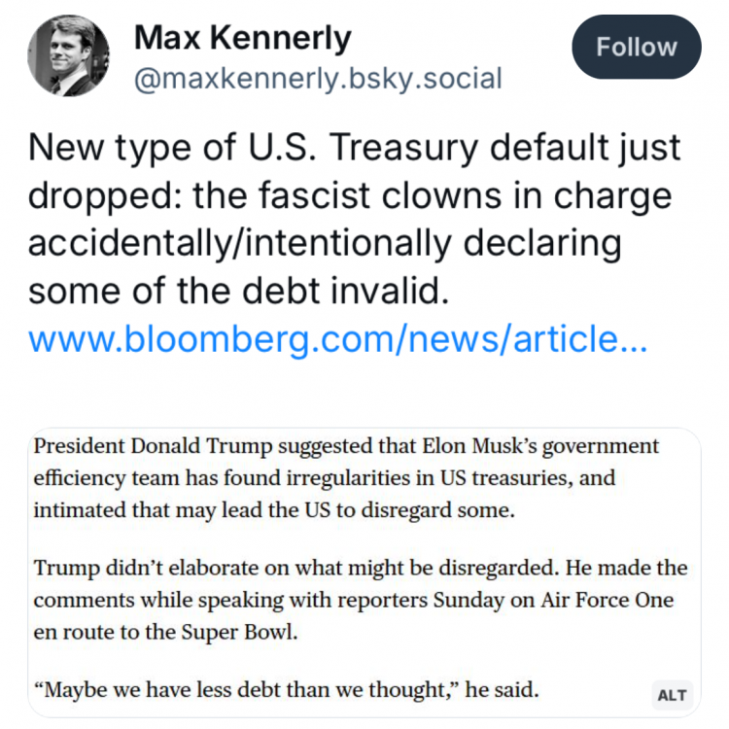Click 'he said.' ending the quote
Image resolution: width=729 pixels, height=729 pixels.
(x=504, y=691)
